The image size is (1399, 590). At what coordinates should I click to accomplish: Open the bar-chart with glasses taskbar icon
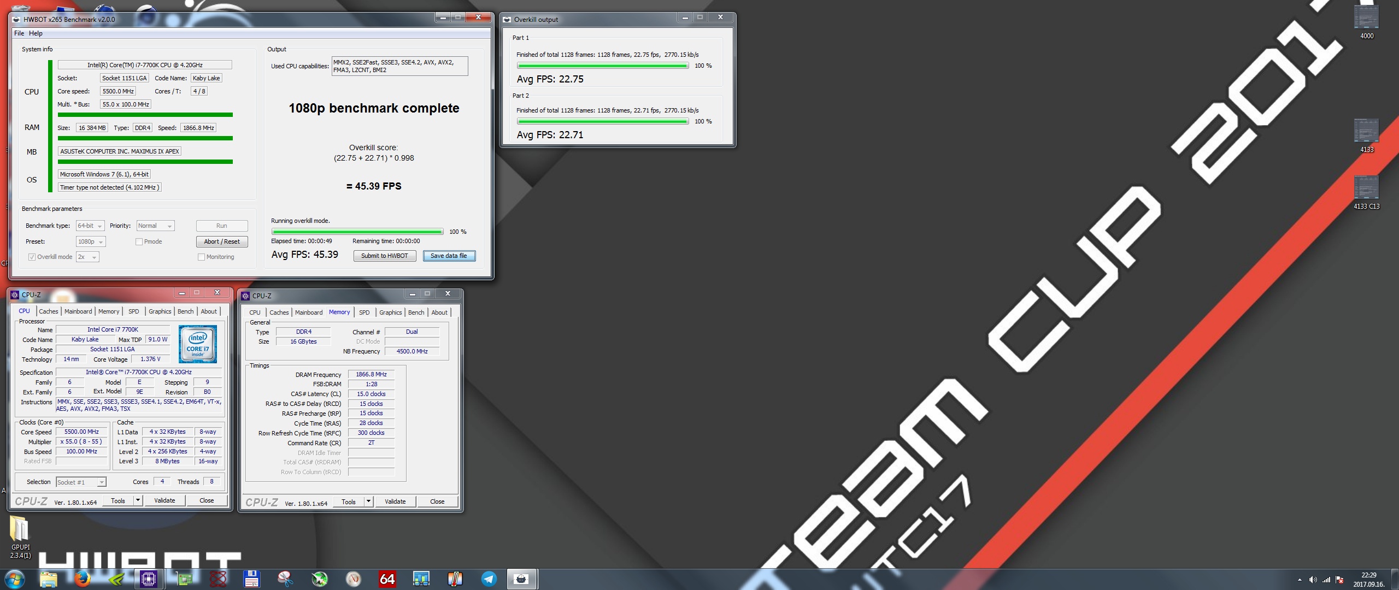tap(421, 579)
